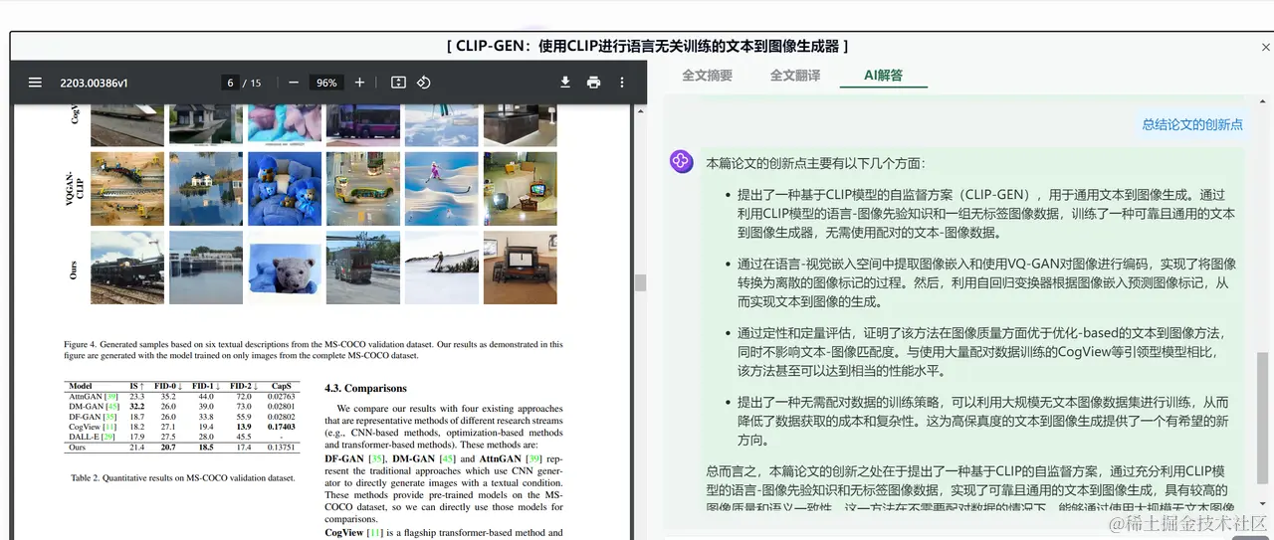Close the CLIP-GEN paper dialog

pyautogui.click(x=1266, y=47)
